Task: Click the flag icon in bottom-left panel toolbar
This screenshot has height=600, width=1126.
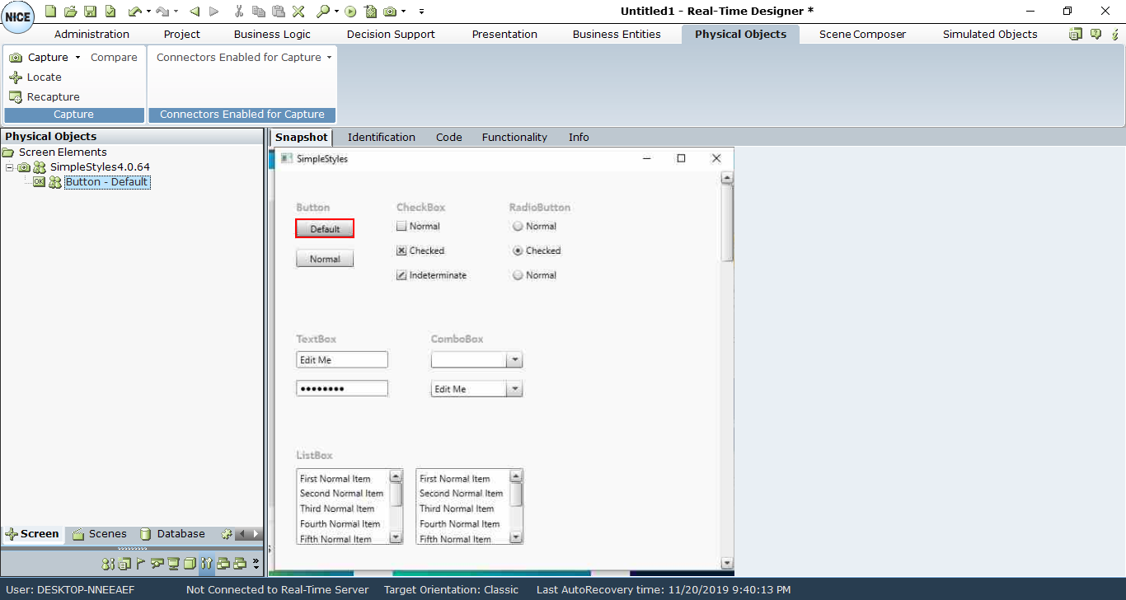Action: click(x=141, y=564)
